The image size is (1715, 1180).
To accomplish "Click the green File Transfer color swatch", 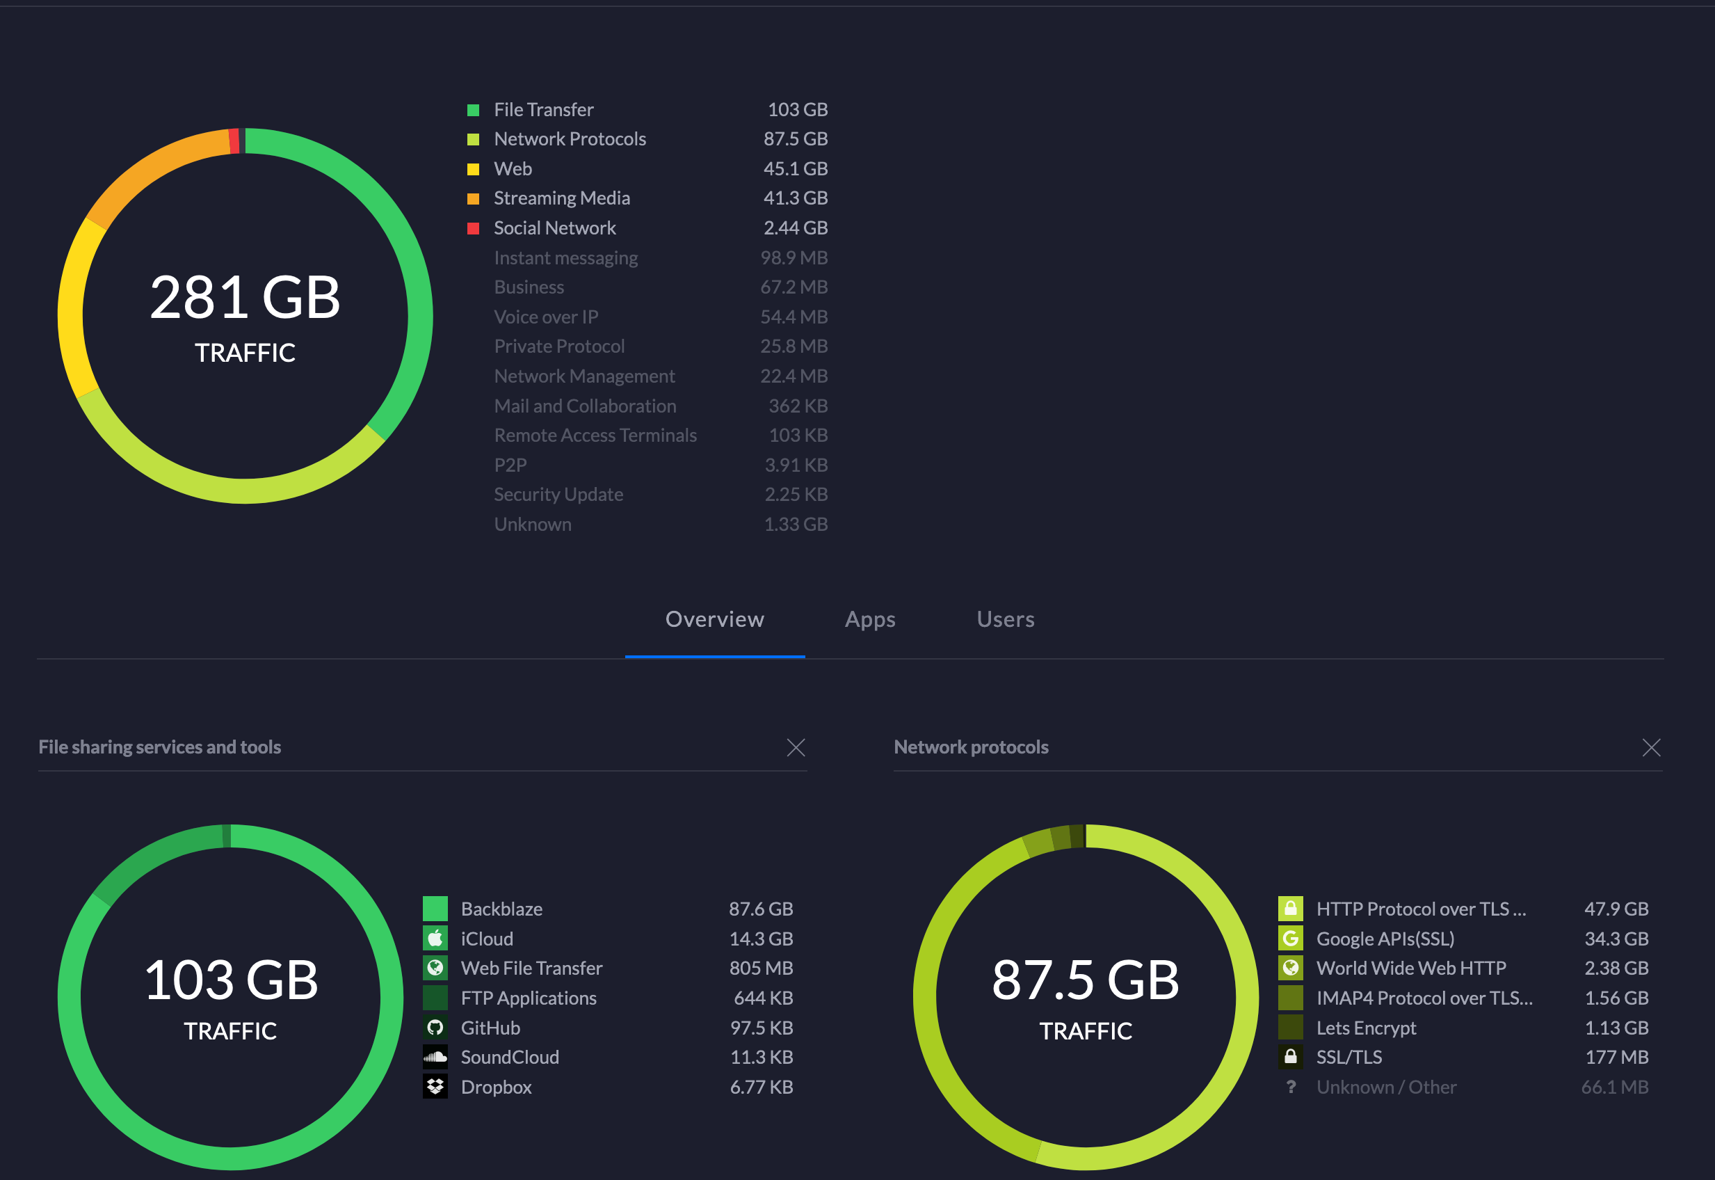I will 473,110.
